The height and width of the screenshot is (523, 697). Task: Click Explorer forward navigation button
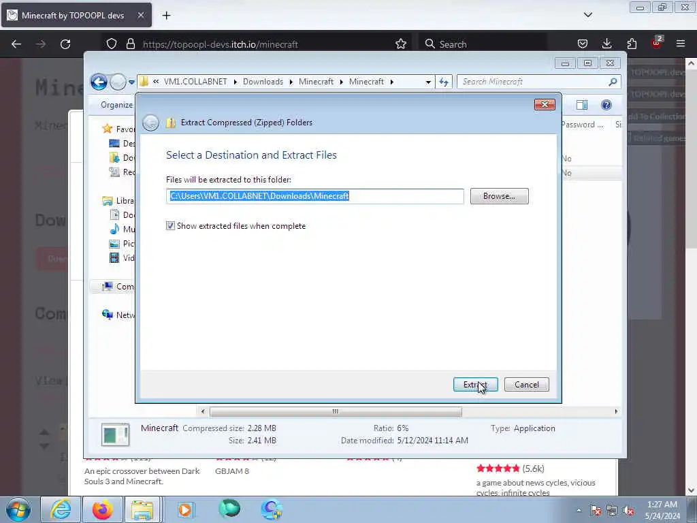click(118, 82)
